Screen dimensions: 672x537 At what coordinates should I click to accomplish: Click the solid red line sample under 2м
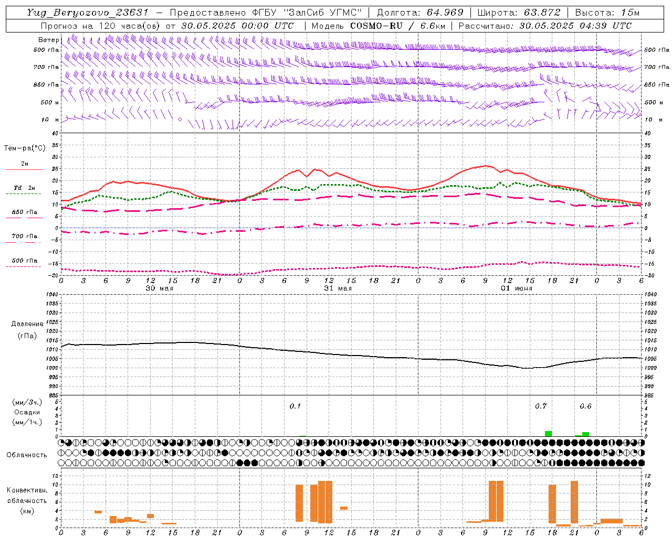(24, 170)
